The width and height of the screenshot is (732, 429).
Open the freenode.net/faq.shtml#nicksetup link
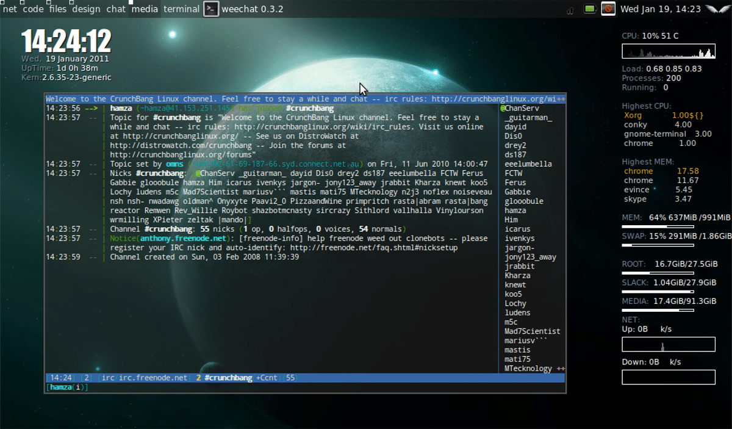(373, 248)
